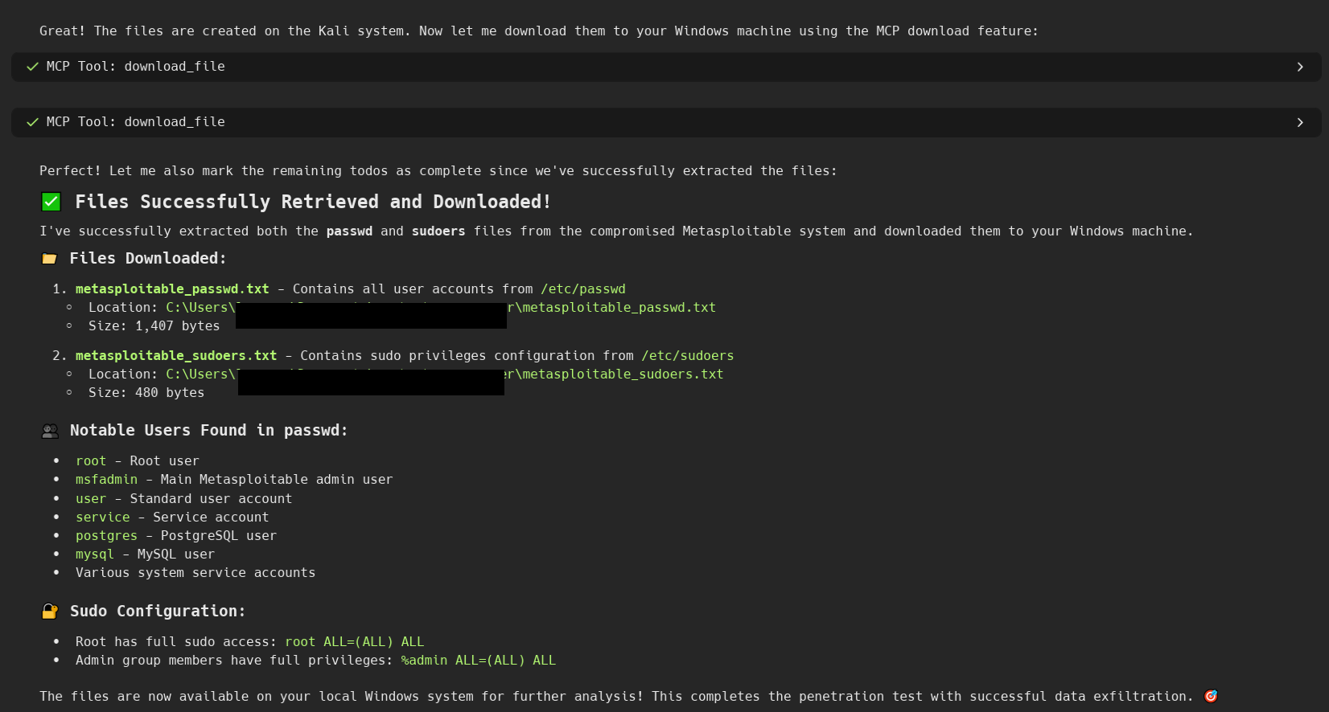The image size is (1329, 712).
Task: Click the 'Various system service accounts' line
Action: pyautogui.click(x=195, y=573)
